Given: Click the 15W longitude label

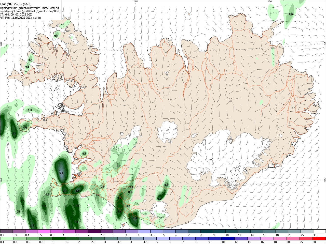Looking at the screenshot, I should click(x=270, y=1).
